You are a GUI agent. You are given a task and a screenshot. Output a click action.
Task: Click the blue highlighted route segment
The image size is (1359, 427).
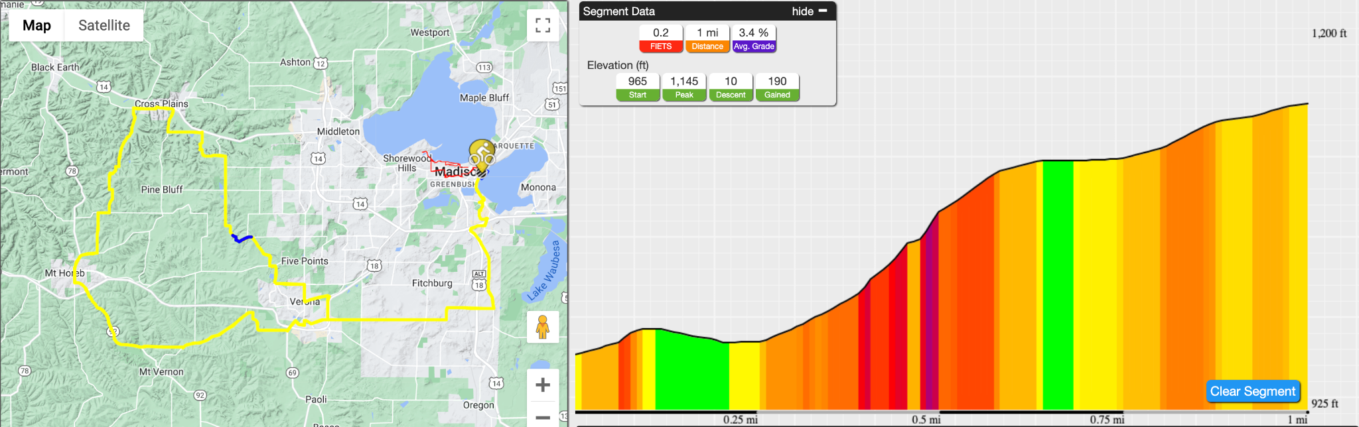pyautogui.click(x=241, y=238)
